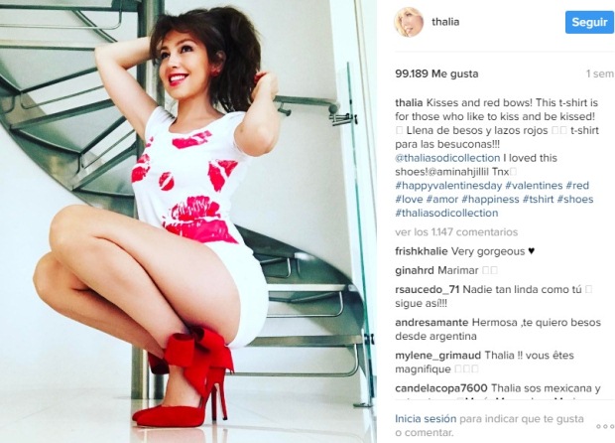Open the #happiness hashtag link

click(x=490, y=199)
